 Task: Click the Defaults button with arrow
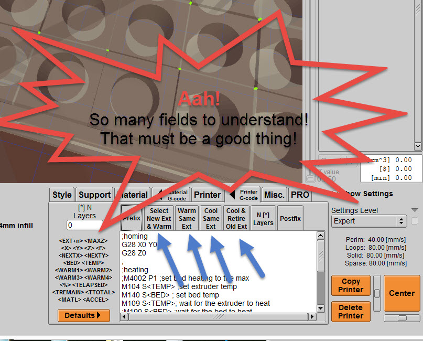click(84, 315)
